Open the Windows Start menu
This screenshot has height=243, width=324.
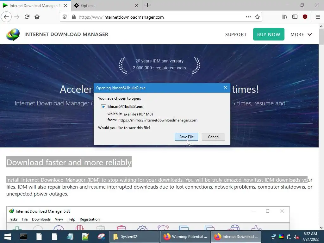[8, 237]
